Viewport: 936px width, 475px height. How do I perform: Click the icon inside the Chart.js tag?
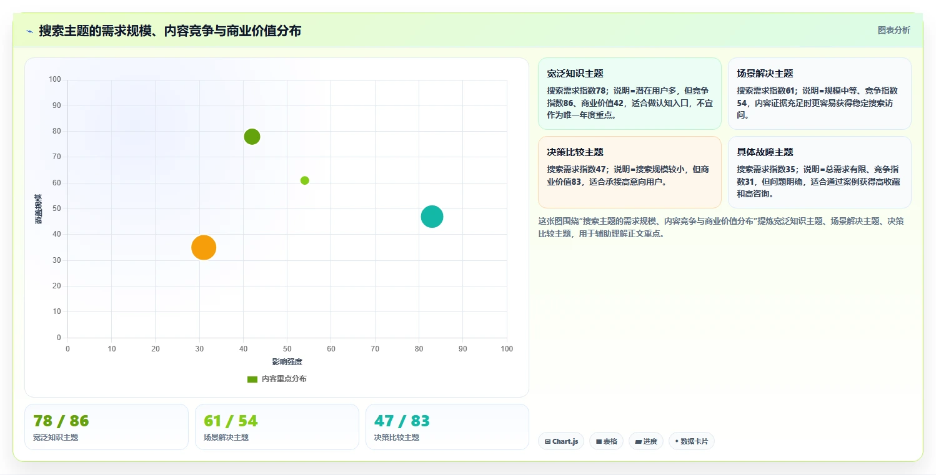click(x=548, y=441)
